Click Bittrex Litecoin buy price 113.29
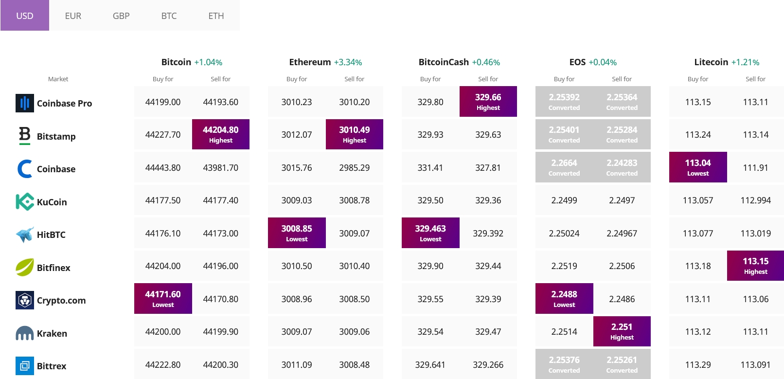The image size is (784, 379). click(x=698, y=365)
